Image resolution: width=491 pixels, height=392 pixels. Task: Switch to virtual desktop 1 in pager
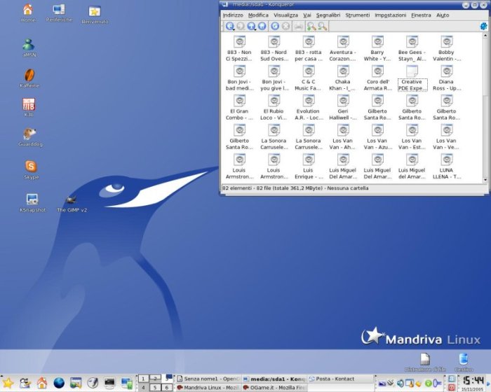pyautogui.click(x=144, y=378)
